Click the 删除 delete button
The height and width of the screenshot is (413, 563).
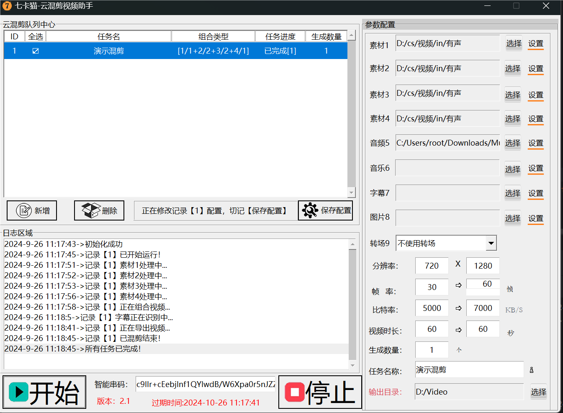[99, 210]
